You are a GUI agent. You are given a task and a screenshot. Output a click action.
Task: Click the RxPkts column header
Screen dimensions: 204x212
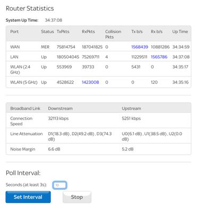coord(88,32)
